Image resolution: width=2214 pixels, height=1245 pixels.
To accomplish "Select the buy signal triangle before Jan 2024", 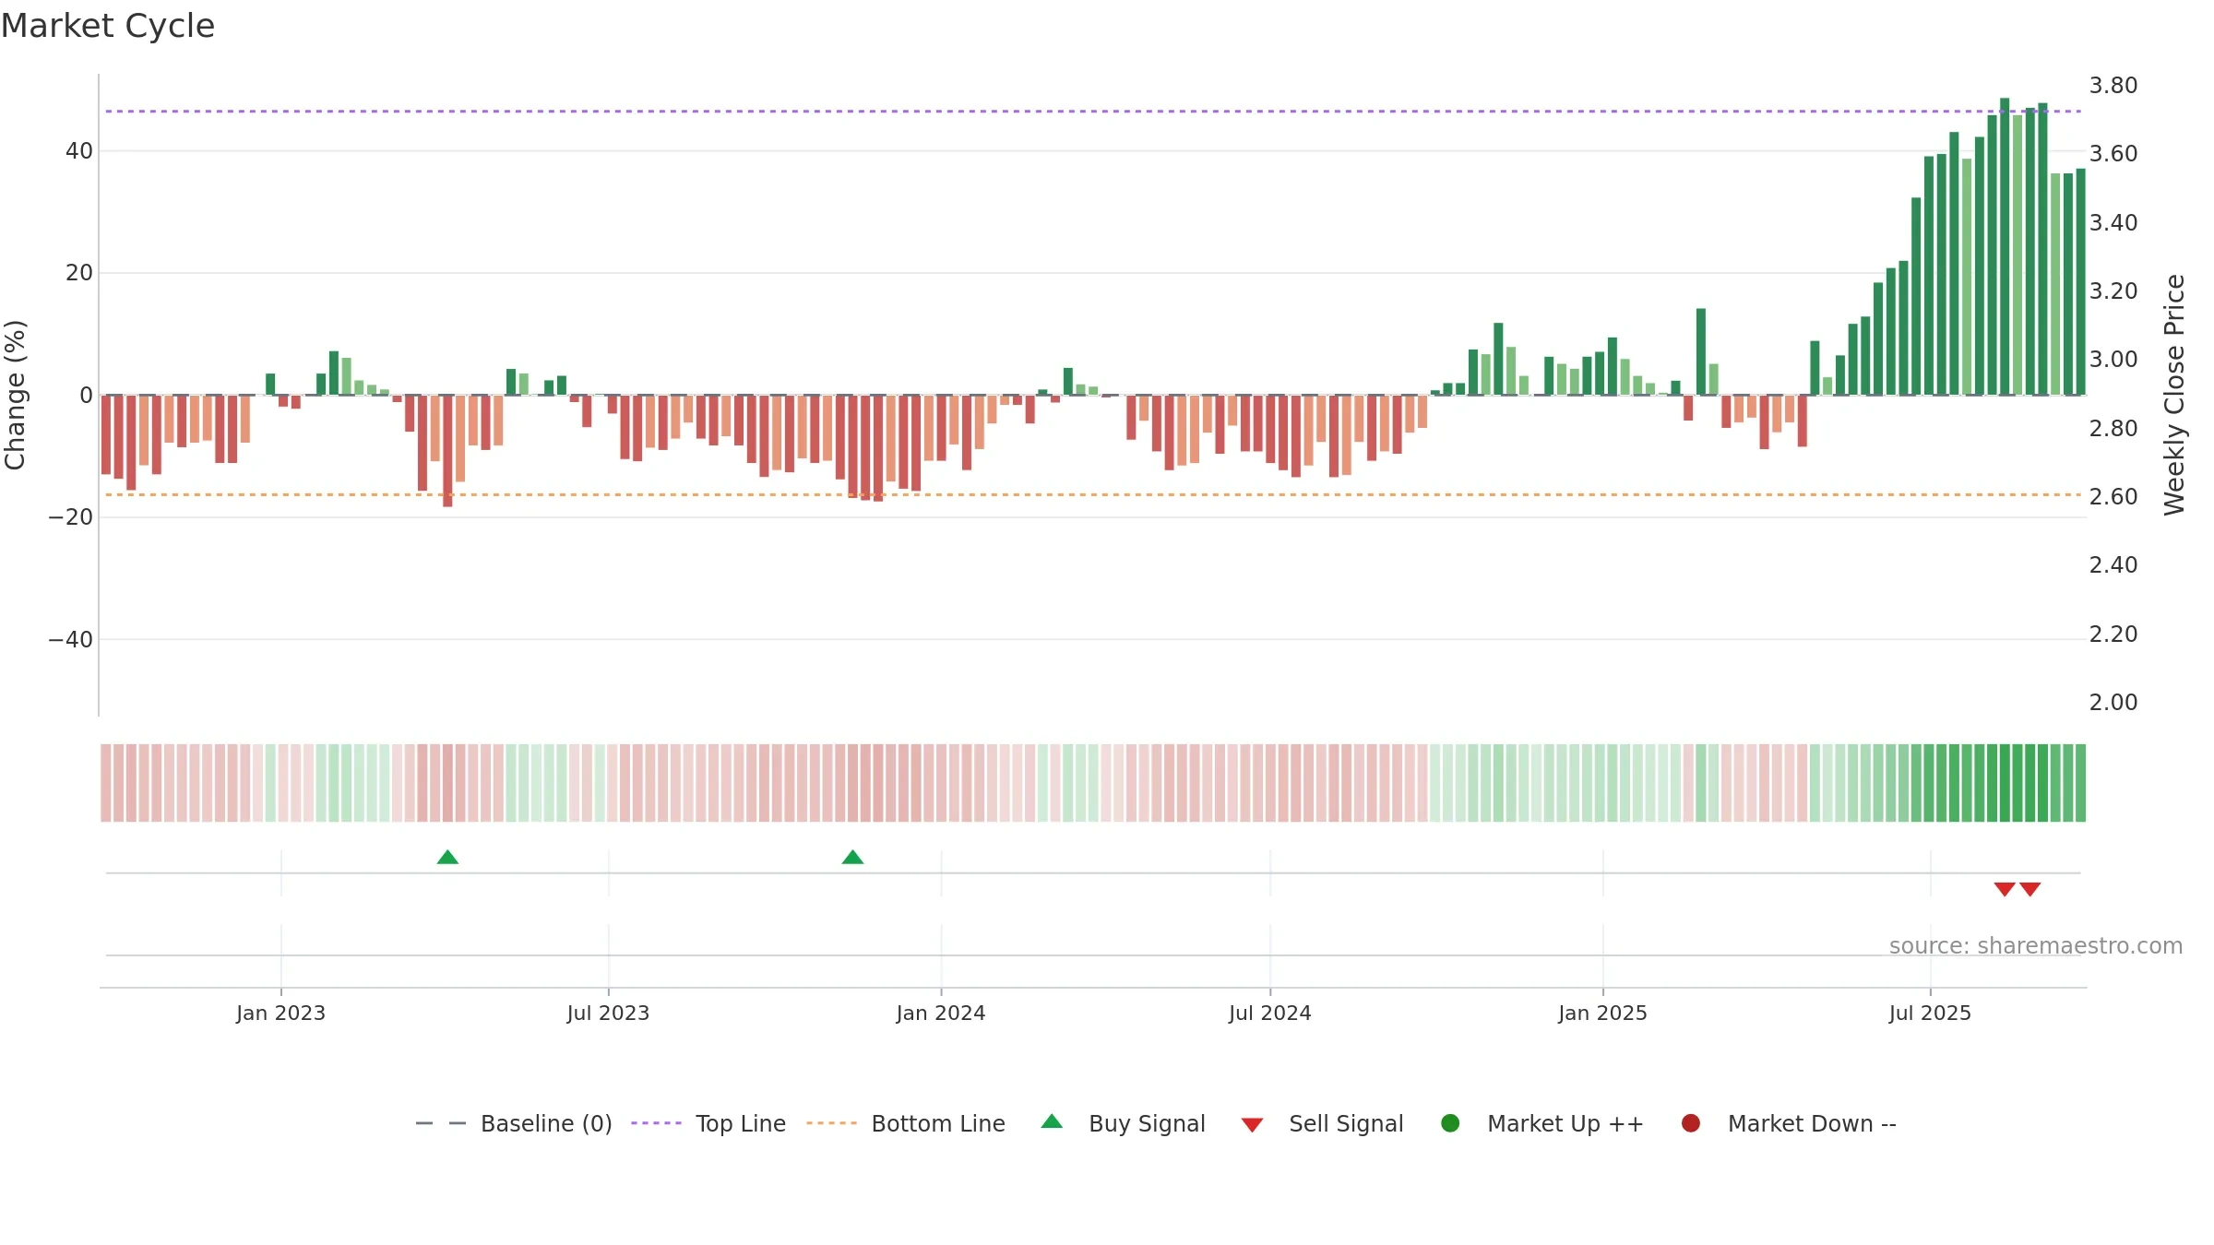I will pos(852,858).
